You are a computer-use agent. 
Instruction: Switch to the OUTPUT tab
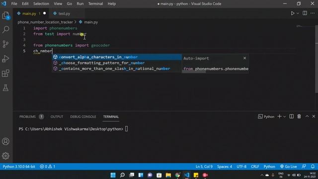point(57,117)
